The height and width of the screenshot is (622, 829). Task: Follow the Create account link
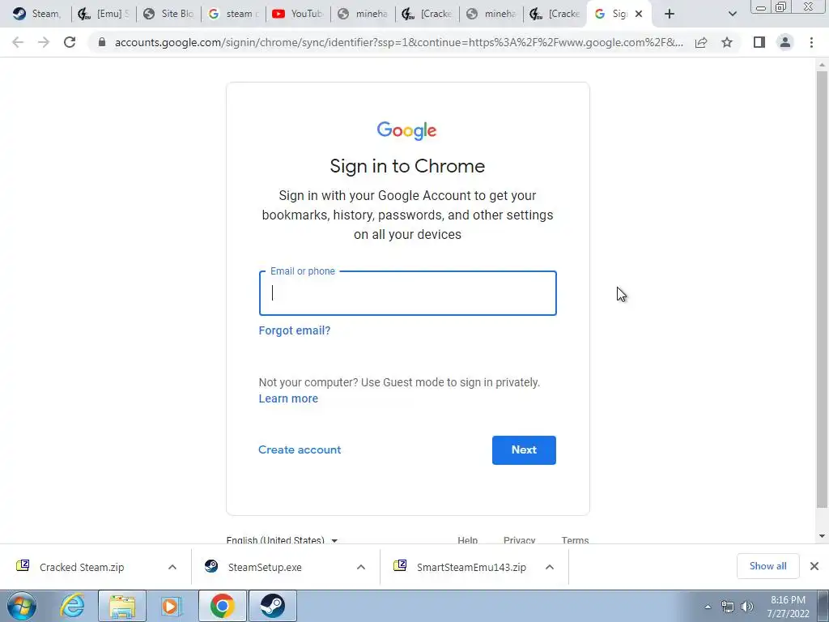(x=300, y=449)
